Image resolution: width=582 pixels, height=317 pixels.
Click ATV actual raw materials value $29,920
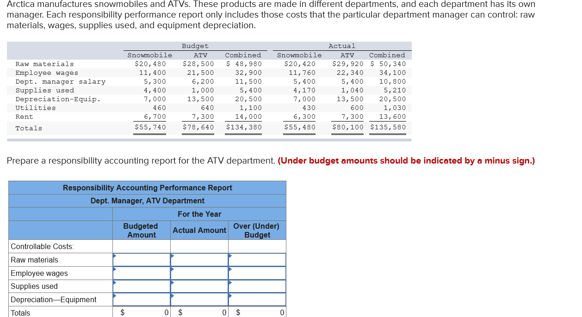(x=348, y=64)
